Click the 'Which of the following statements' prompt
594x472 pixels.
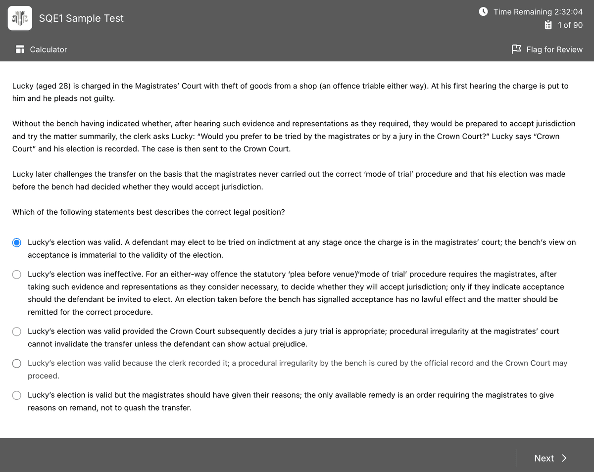(148, 212)
